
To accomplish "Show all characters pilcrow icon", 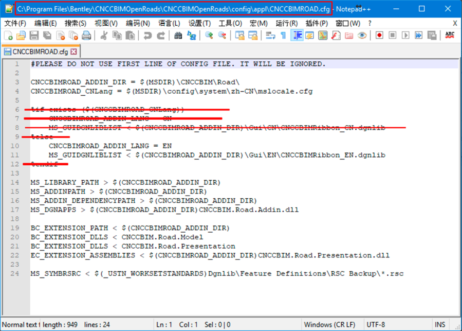I will click(x=283, y=36).
